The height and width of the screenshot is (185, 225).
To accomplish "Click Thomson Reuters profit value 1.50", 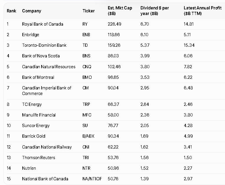I will coord(188,158).
